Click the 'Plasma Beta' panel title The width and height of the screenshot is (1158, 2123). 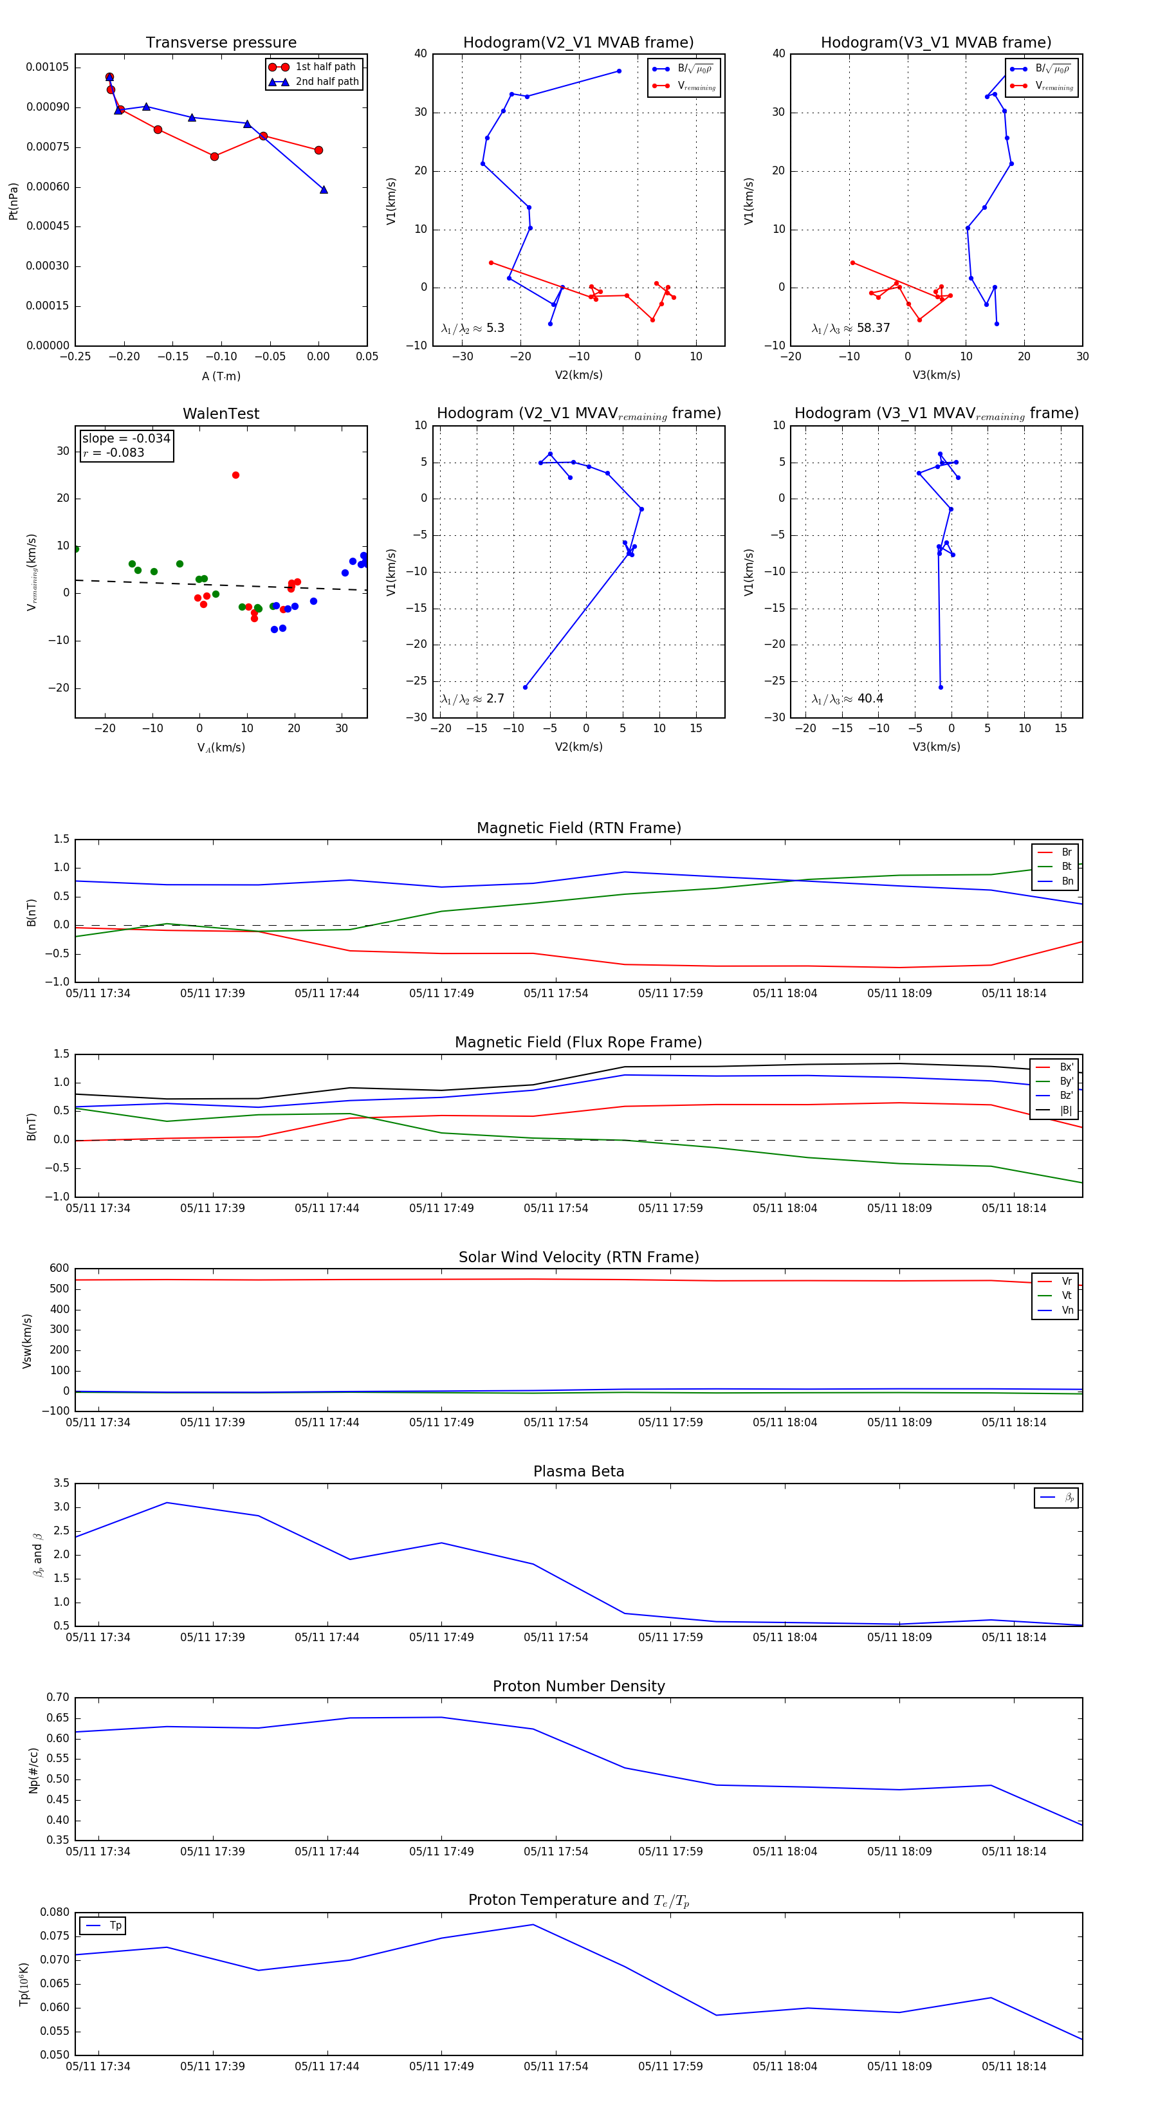click(x=578, y=1472)
